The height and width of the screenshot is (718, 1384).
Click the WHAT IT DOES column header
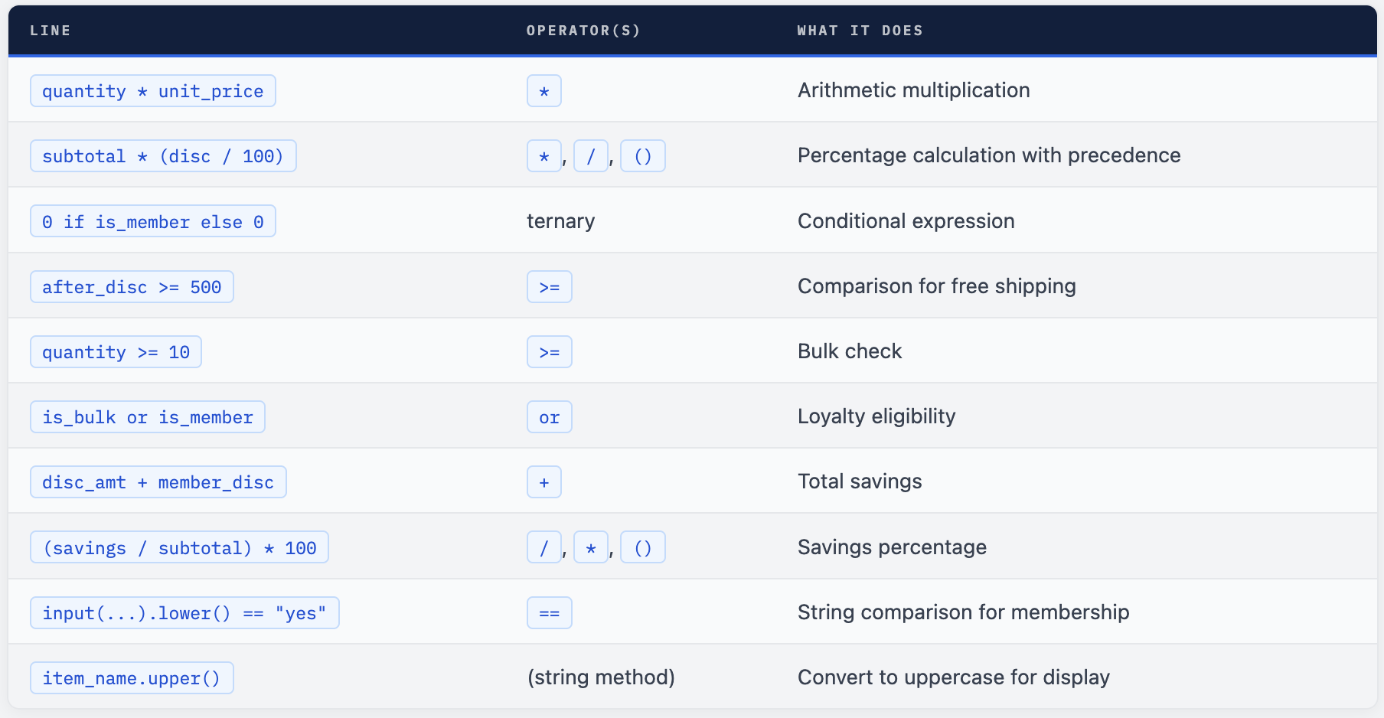(860, 31)
